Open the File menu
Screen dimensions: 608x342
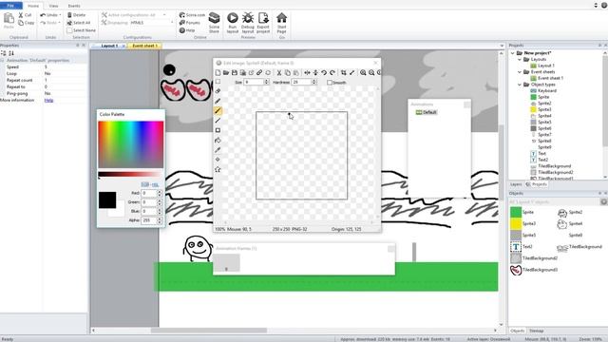click(x=10, y=6)
